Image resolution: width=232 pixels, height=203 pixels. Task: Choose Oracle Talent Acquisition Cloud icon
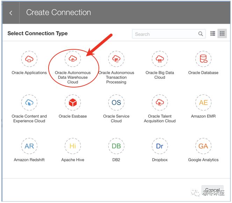[160, 103]
